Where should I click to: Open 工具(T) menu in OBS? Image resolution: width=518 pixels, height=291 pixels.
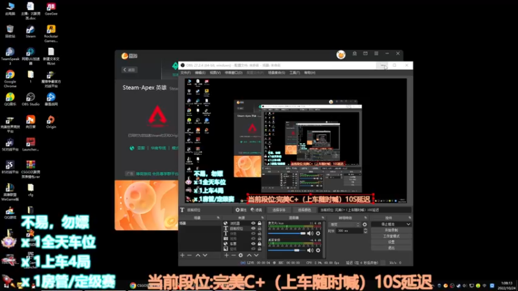click(295, 72)
